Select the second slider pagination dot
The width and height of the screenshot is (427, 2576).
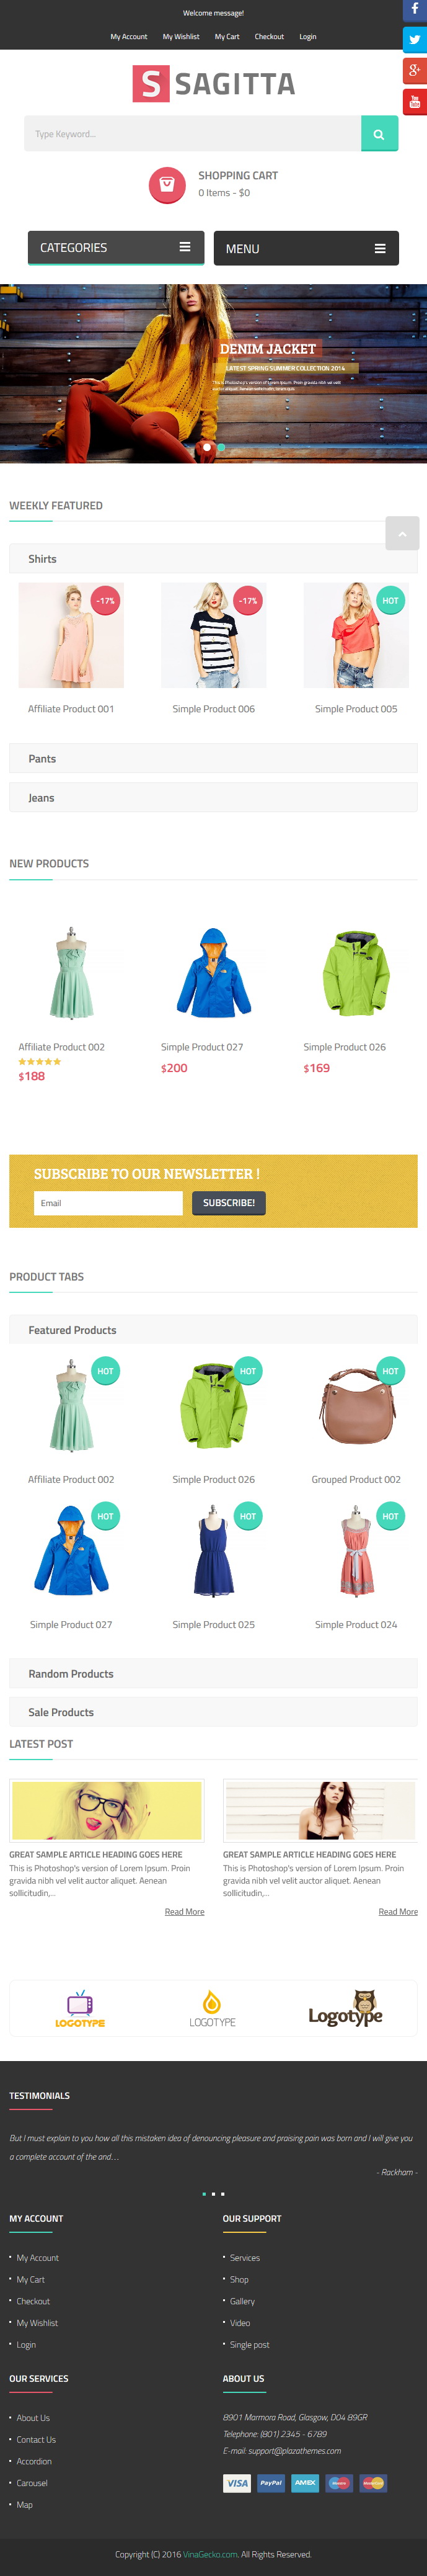(x=221, y=447)
